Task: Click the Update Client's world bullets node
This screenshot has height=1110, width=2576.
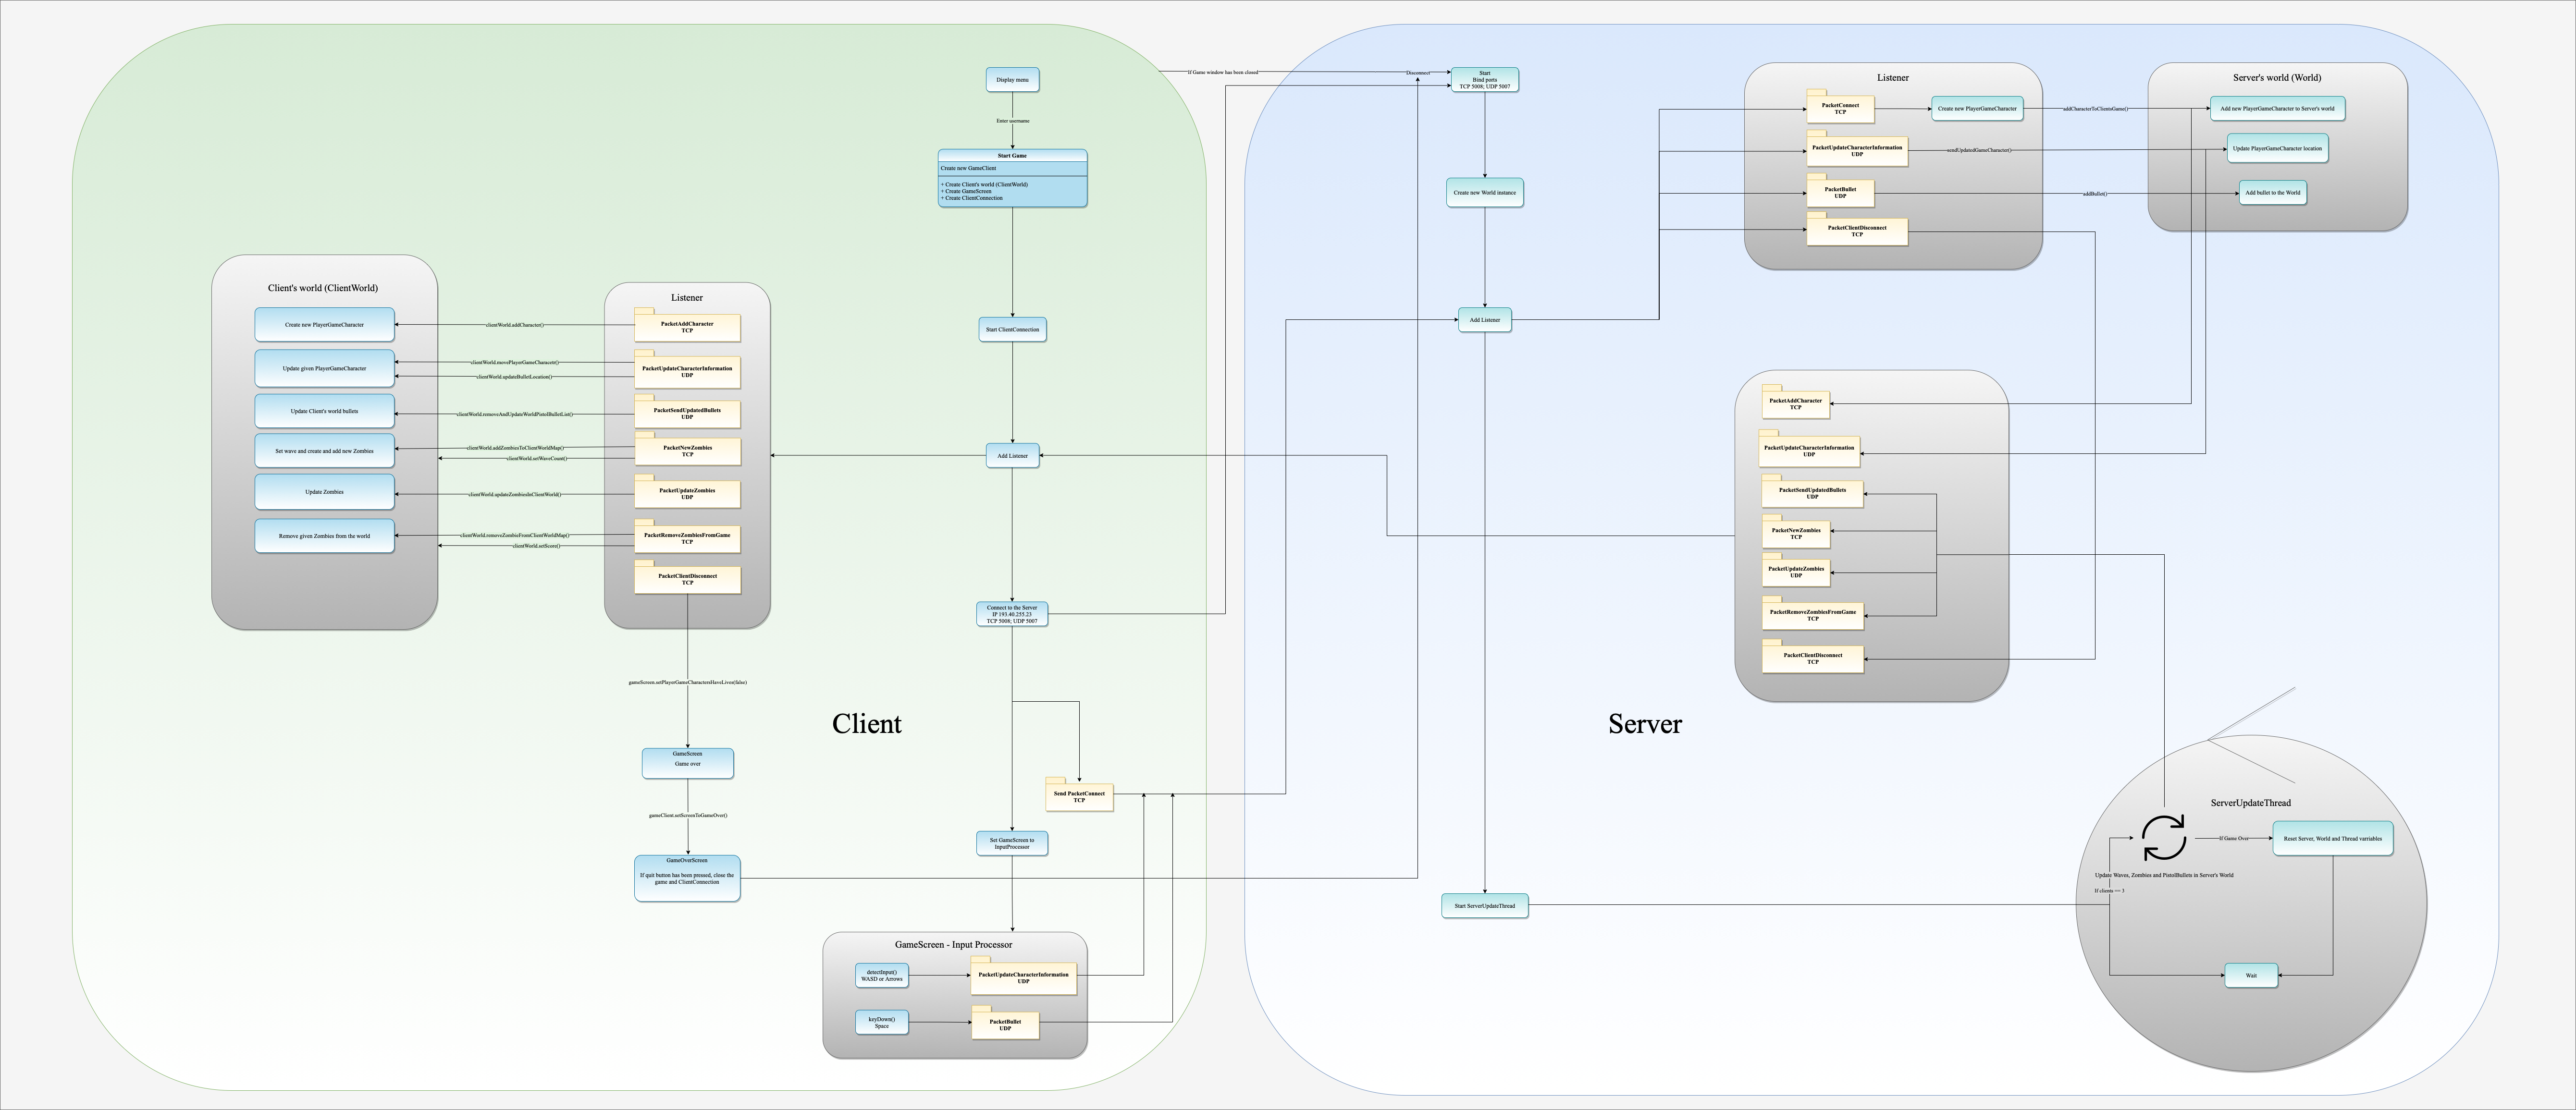Action: pos(324,411)
